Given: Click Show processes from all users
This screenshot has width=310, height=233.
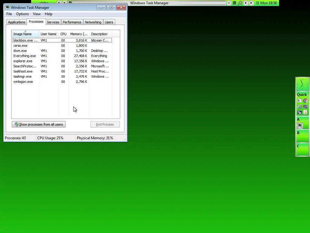Looking at the screenshot, I should tap(39, 124).
